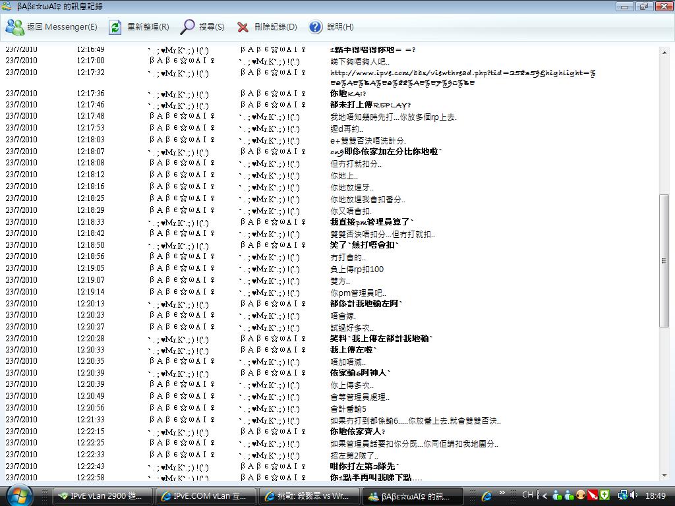Select the message 你地KAI?
Viewport: 675px width, 506px height.
tap(348, 94)
